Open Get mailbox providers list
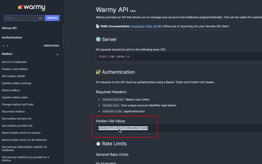The image size is (262, 164). (x=17, y=126)
